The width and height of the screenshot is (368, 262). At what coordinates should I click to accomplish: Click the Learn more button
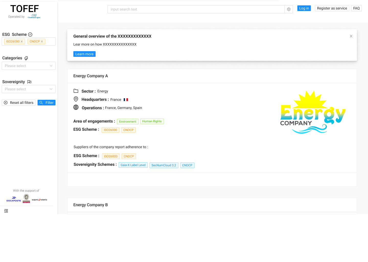(x=84, y=54)
